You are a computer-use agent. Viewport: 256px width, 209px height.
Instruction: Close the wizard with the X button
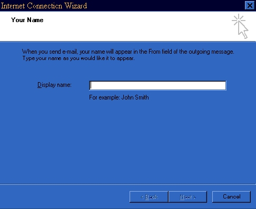click(x=250, y=6)
